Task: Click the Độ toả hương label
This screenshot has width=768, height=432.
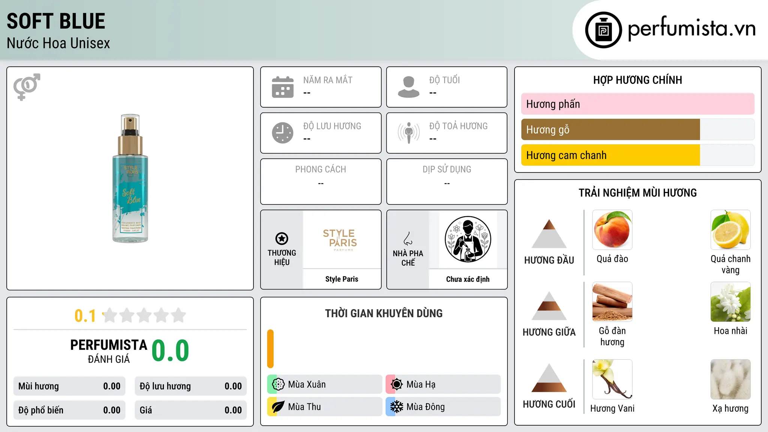Action: [458, 126]
